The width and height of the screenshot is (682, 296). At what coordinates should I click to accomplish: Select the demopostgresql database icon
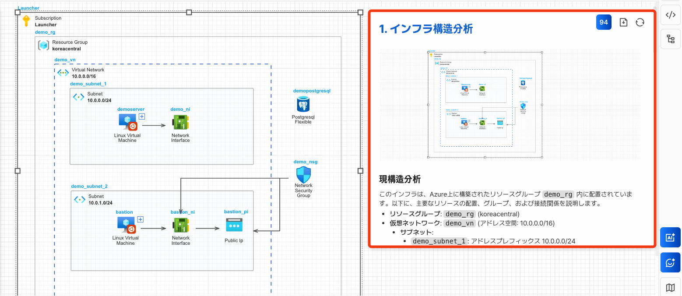pyautogui.click(x=303, y=105)
